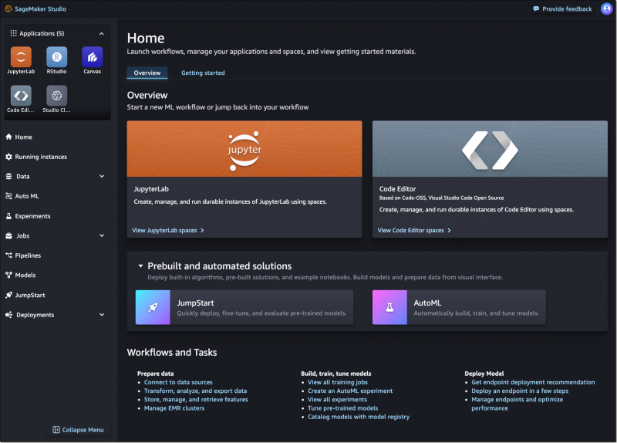617x443 pixels.
Task: Click the Code Editor banner image card
Action: point(490,149)
